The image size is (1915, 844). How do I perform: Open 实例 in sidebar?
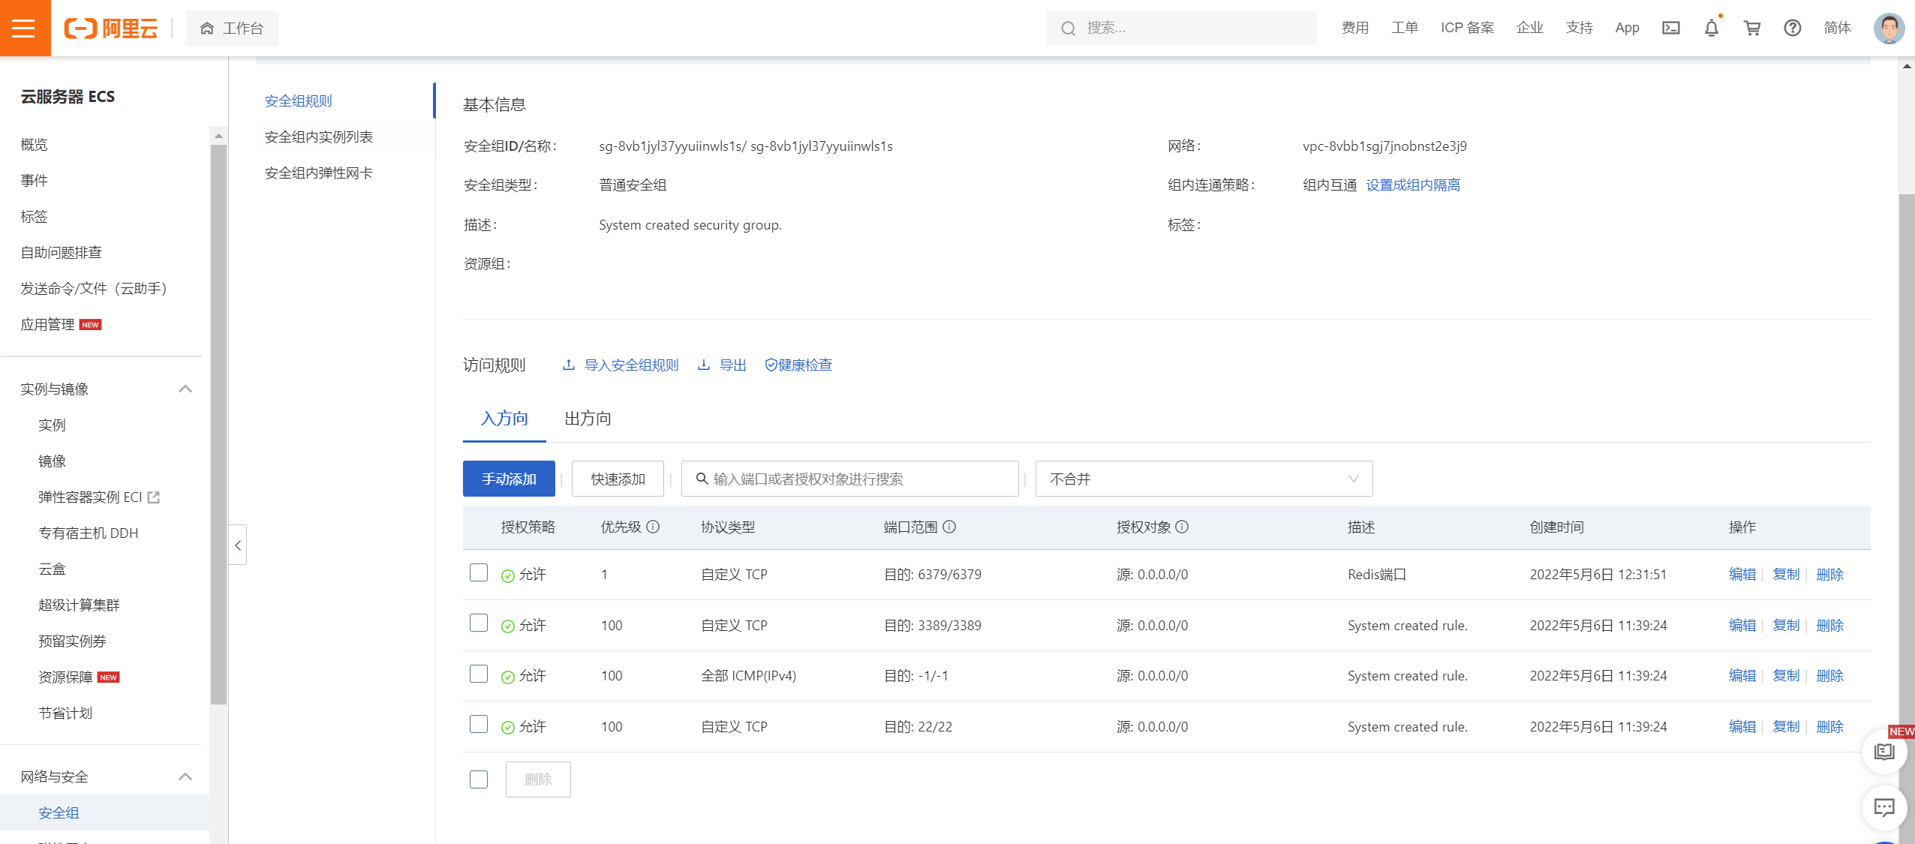[52, 425]
